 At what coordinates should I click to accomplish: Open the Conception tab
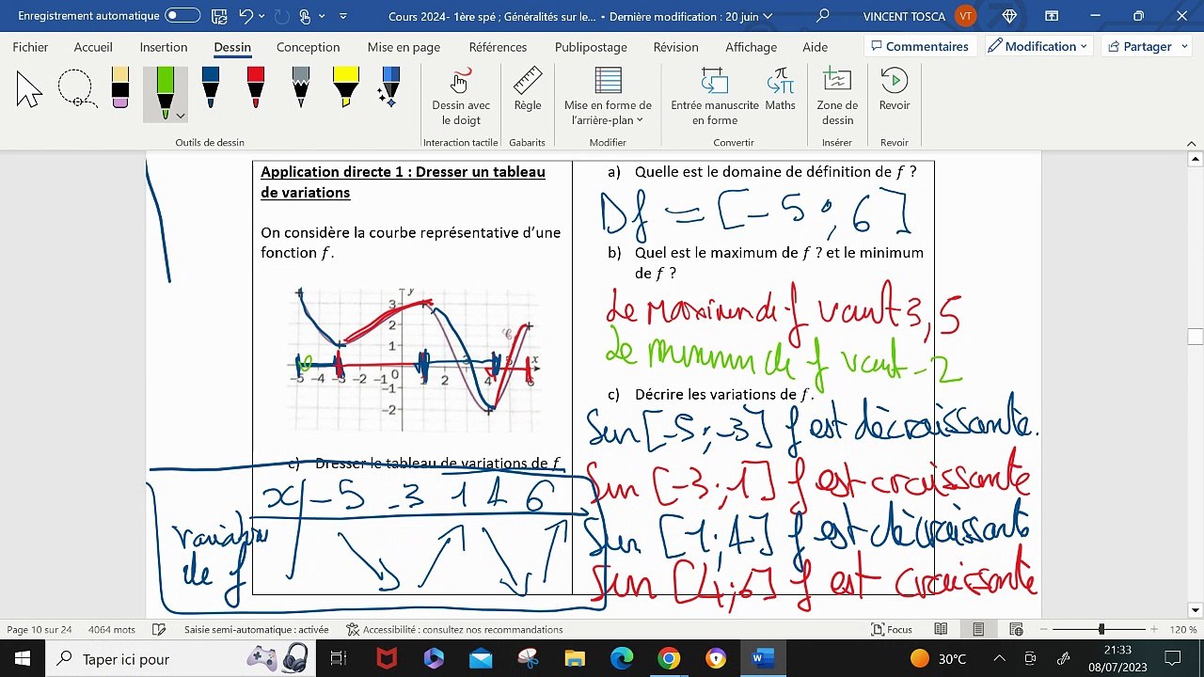tap(309, 47)
